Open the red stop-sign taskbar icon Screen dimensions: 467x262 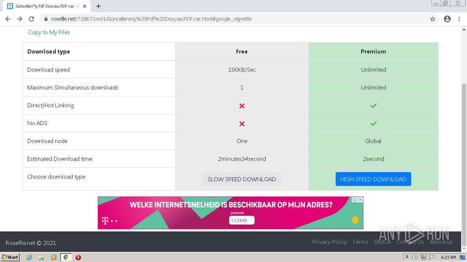click(x=78, y=257)
